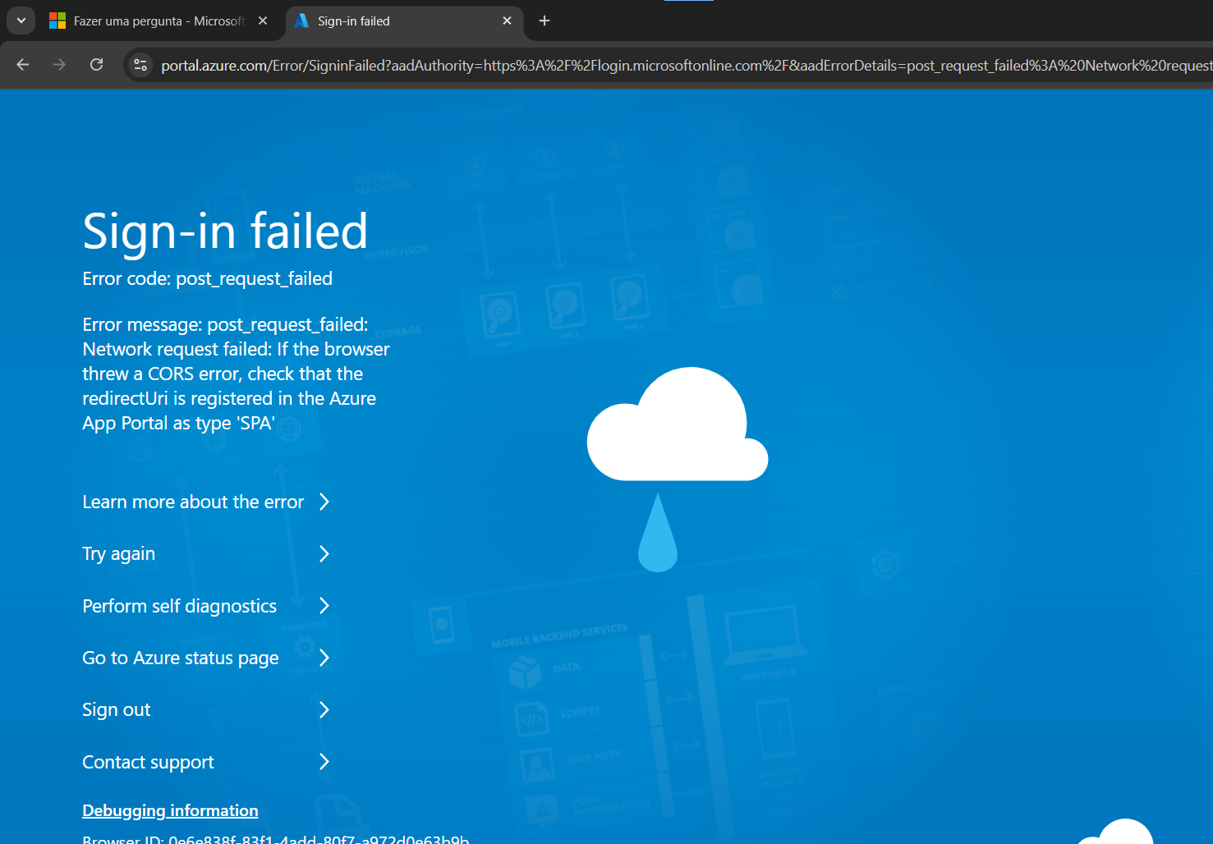The width and height of the screenshot is (1213, 844).
Task: Expand 'Learn more about the error'
Action: 193,502
